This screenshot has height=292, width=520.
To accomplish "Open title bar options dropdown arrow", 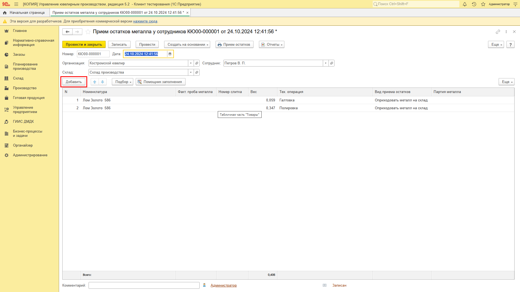I will pos(515,4).
